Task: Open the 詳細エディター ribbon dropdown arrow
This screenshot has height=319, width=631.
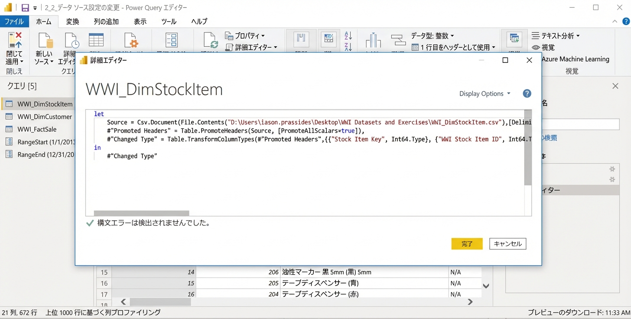Action: (x=276, y=47)
